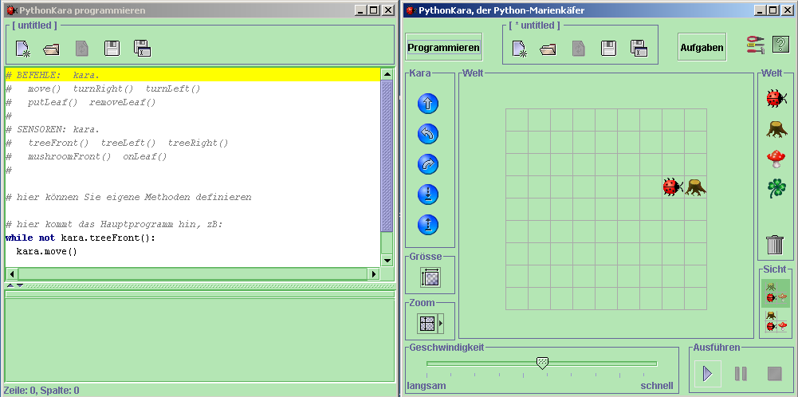Open the settings tools icon
The image size is (798, 397).
pos(756,45)
